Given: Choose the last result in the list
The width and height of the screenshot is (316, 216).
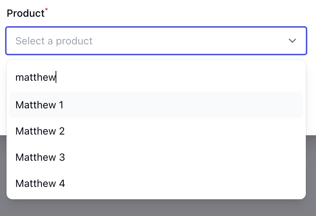Looking at the screenshot, I should [156, 183].
